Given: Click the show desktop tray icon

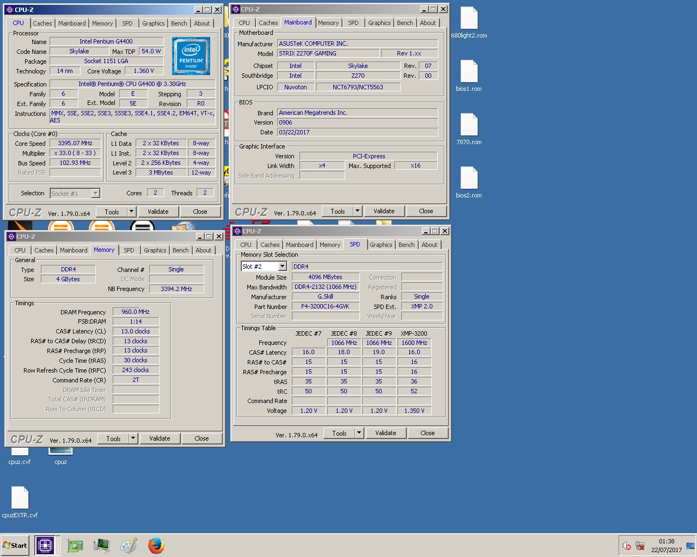Looking at the screenshot, I should pos(690,546).
